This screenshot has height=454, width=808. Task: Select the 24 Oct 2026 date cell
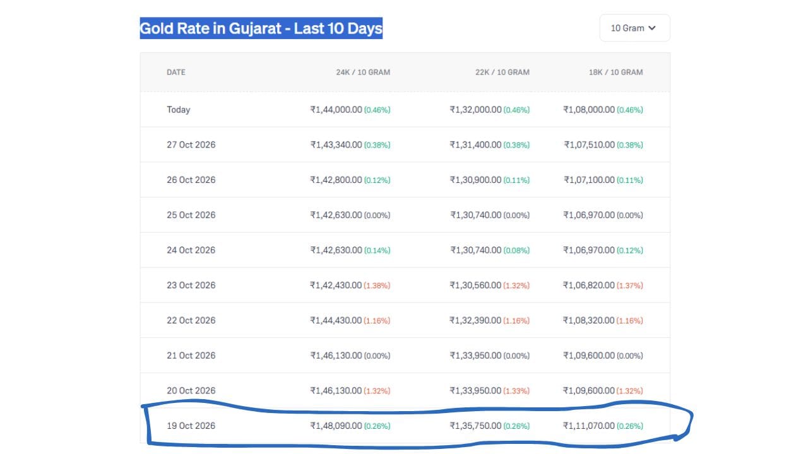coord(191,250)
